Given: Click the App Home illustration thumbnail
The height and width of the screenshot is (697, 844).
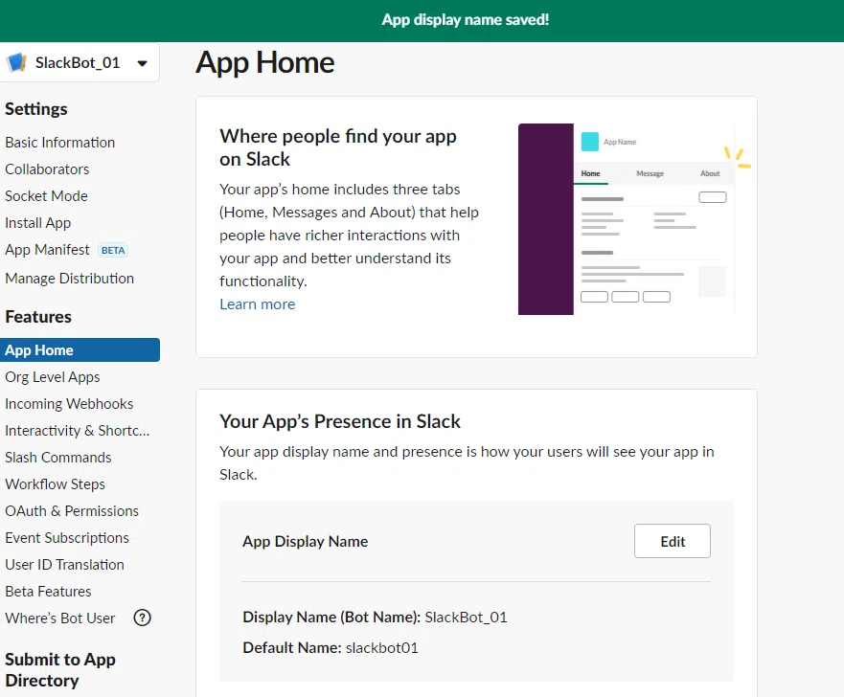Looking at the screenshot, I should coord(634,219).
